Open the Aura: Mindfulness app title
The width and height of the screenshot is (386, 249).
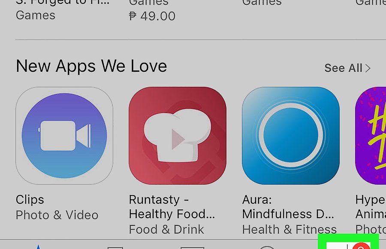pos(288,206)
